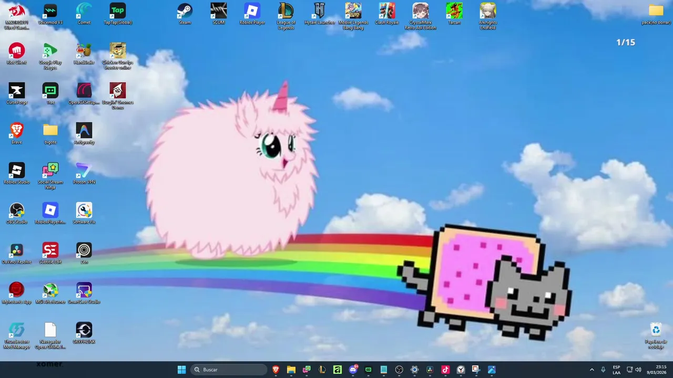Open the TapTap(Global) shortcut
Viewport: 673px width, 378px height.
(117, 14)
